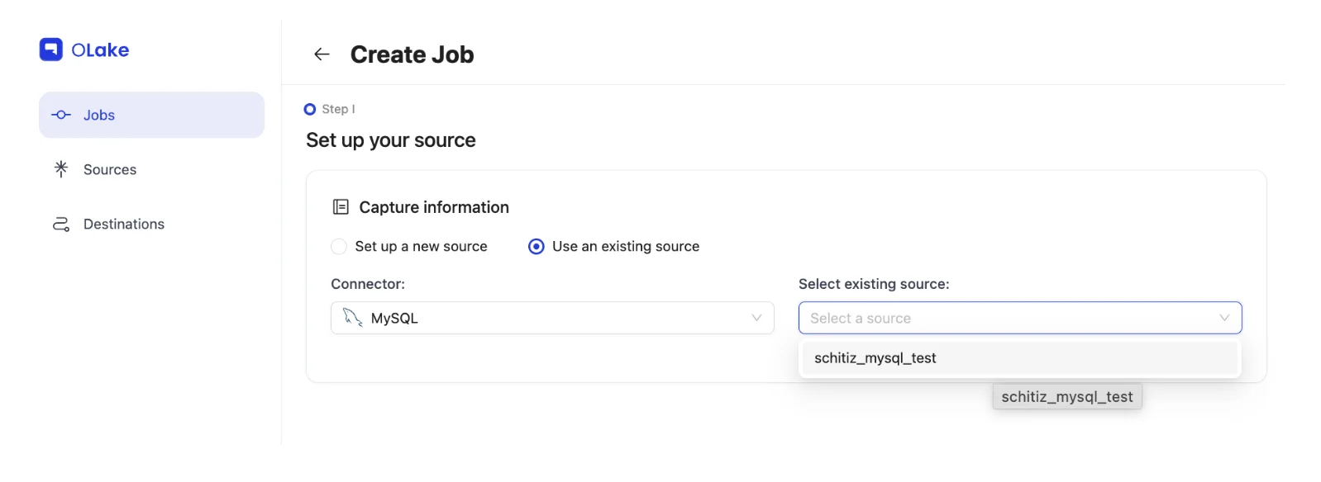Select the 'Use an existing source' radio button
1321x482 pixels.
point(537,247)
